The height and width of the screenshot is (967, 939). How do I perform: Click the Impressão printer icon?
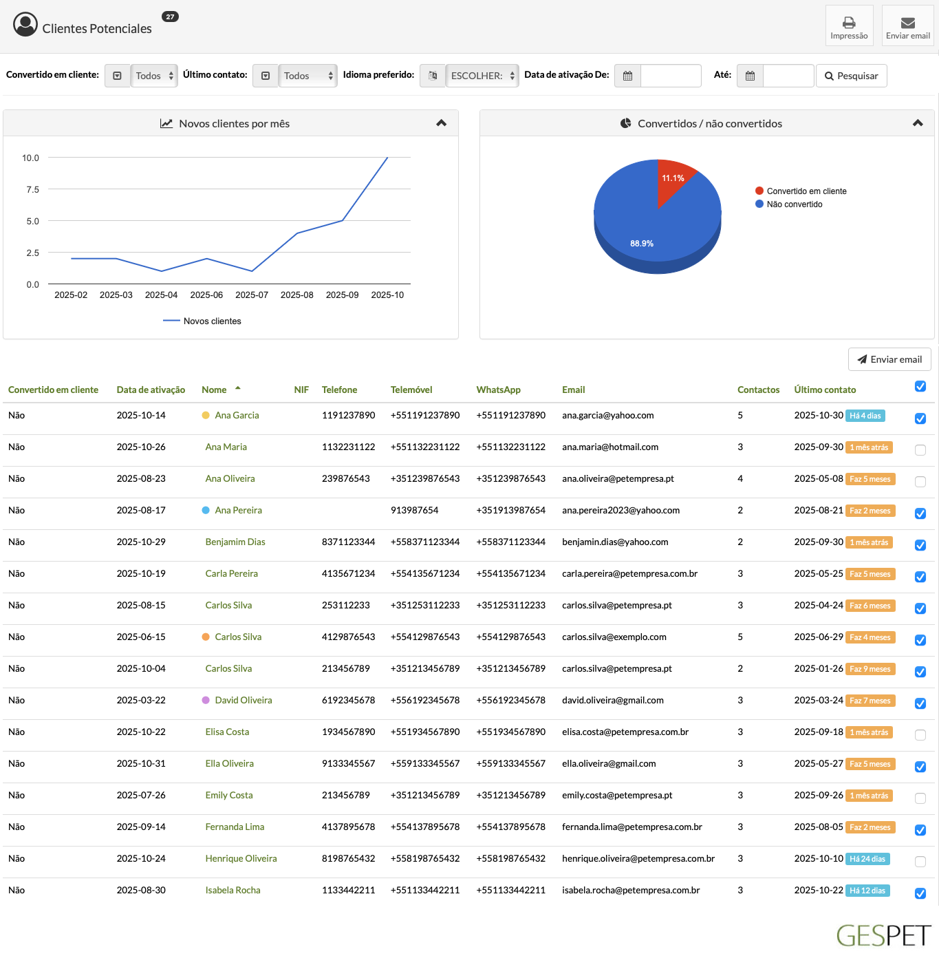click(x=849, y=23)
